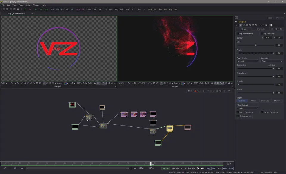Select the Wrap edges button
This screenshot has height=174, width=286.
tap(254, 101)
